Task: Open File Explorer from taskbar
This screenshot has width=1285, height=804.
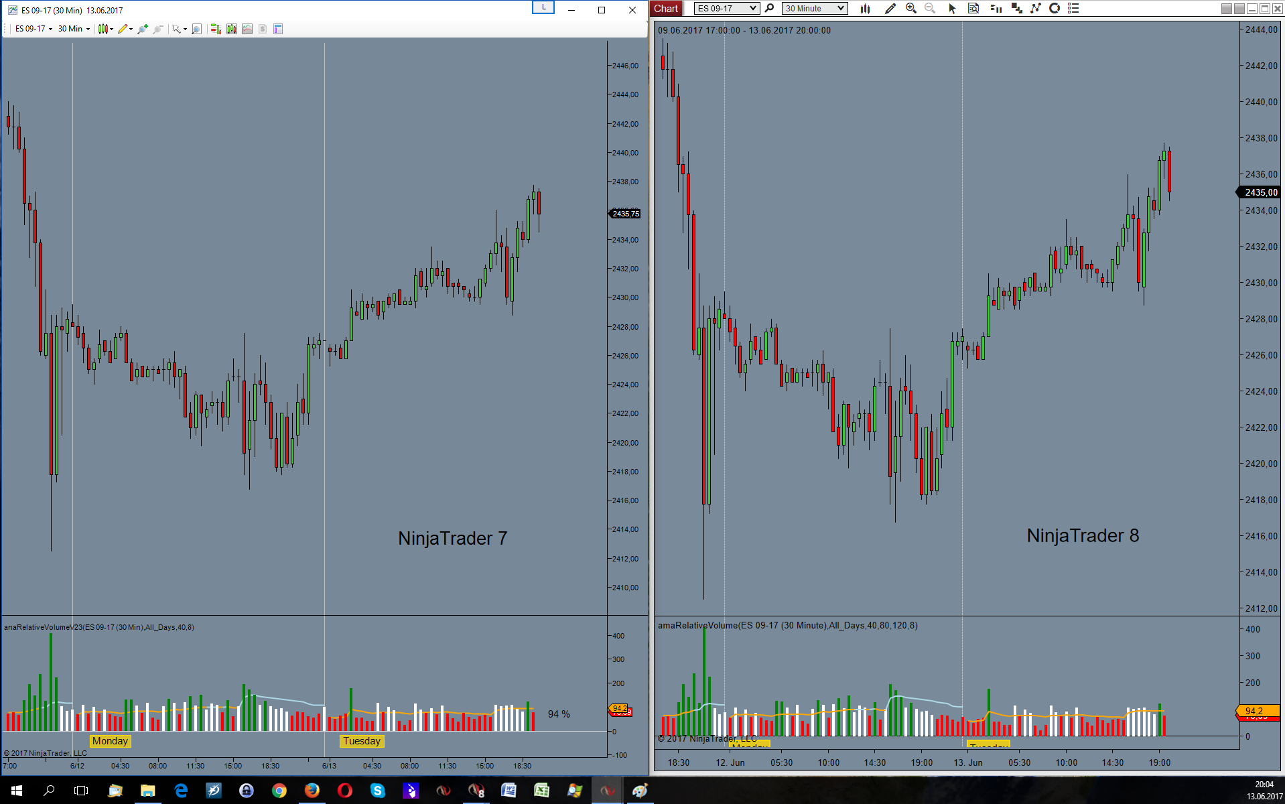Action: click(x=147, y=791)
